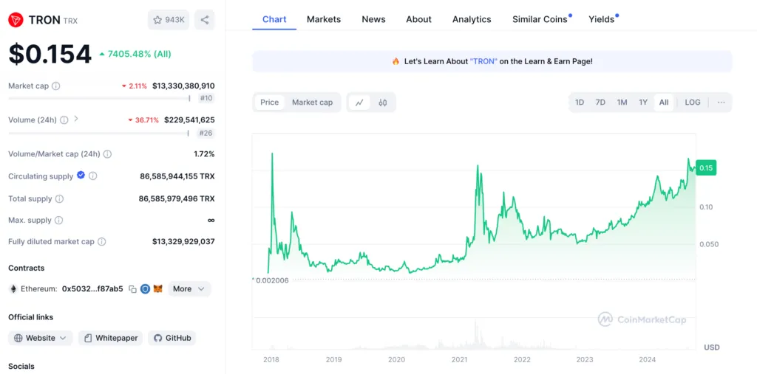Viewport: 757px width, 374px height.
Task: Copy the Ethereum contract address
Action: pyautogui.click(x=132, y=289)
